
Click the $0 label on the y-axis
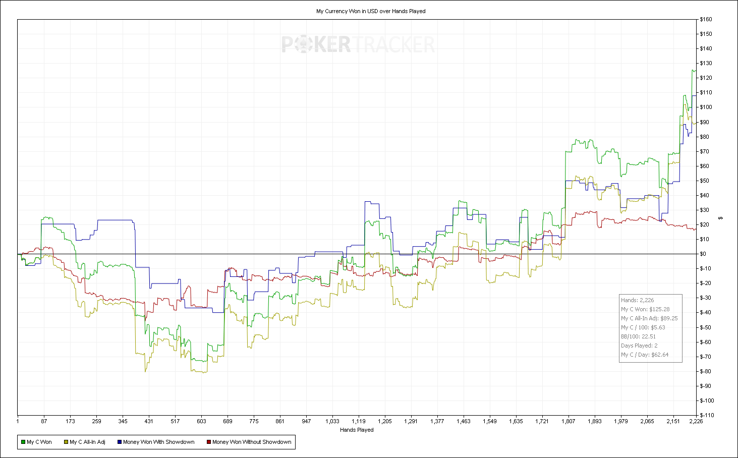[703, 254]
